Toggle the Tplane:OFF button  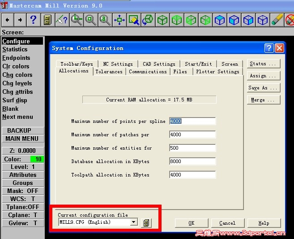23,207
